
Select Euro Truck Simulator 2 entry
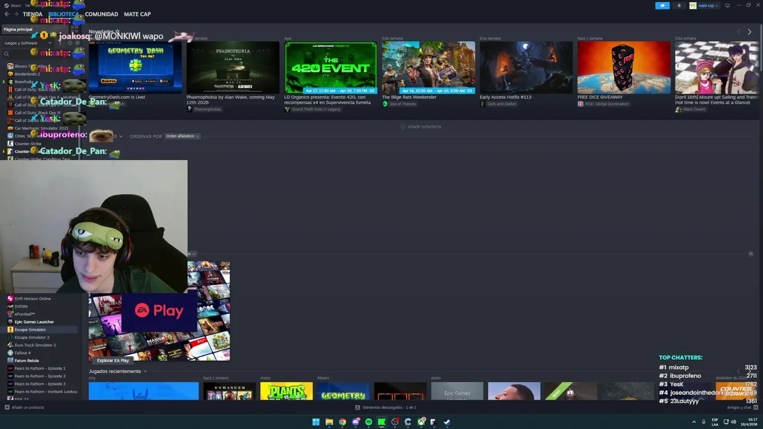[35, 345]
